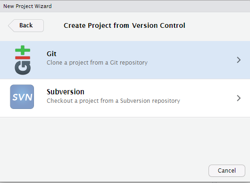Choose 'Clone a project from a Git repository'

click(97, 63)
